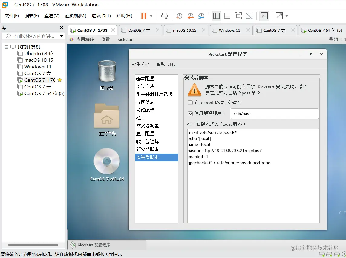Viewport: 346px width, 258px height.
Task: Select 分区信息 in the Kickstart list
Action: coord(156,102)
